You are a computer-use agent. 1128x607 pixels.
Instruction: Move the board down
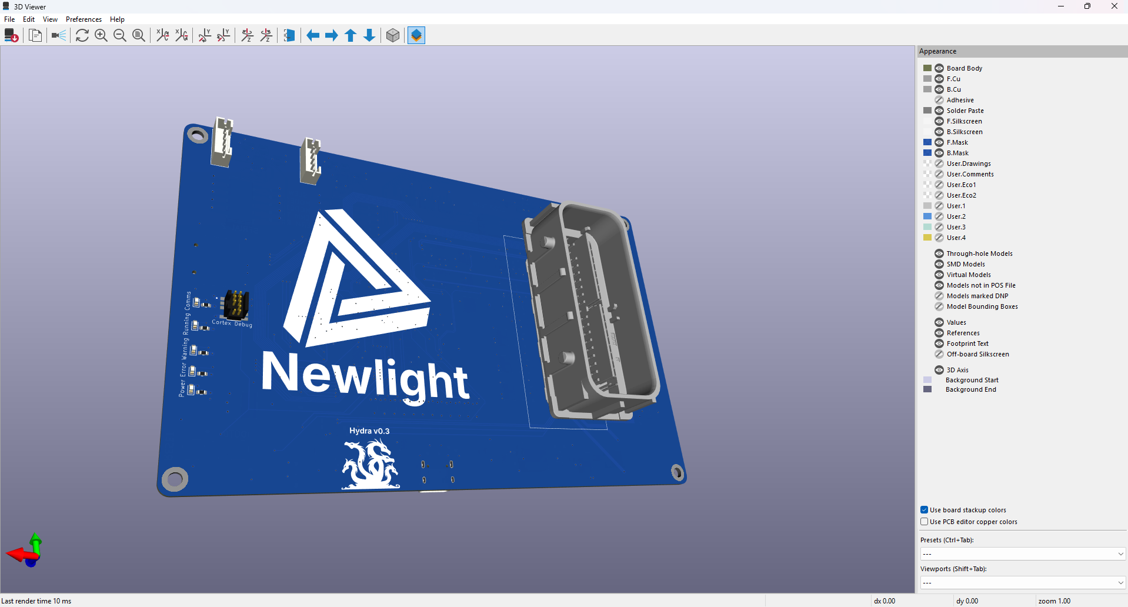pyautogui.click(x=369, y=36)
